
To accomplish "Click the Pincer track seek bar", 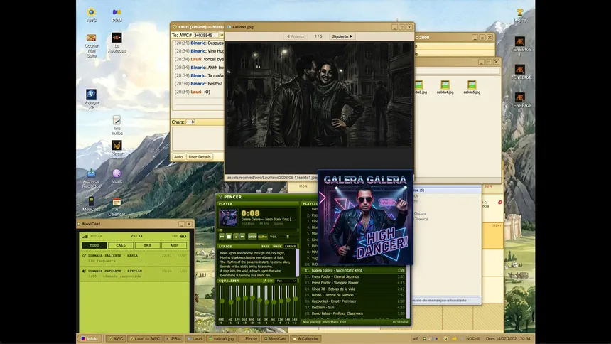I will (x=259, y=230).
